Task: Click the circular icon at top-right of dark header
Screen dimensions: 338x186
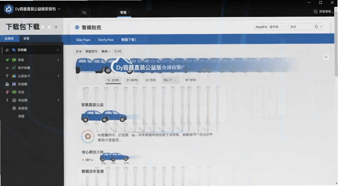Action: pyautogui.click(x=315, y=11)
